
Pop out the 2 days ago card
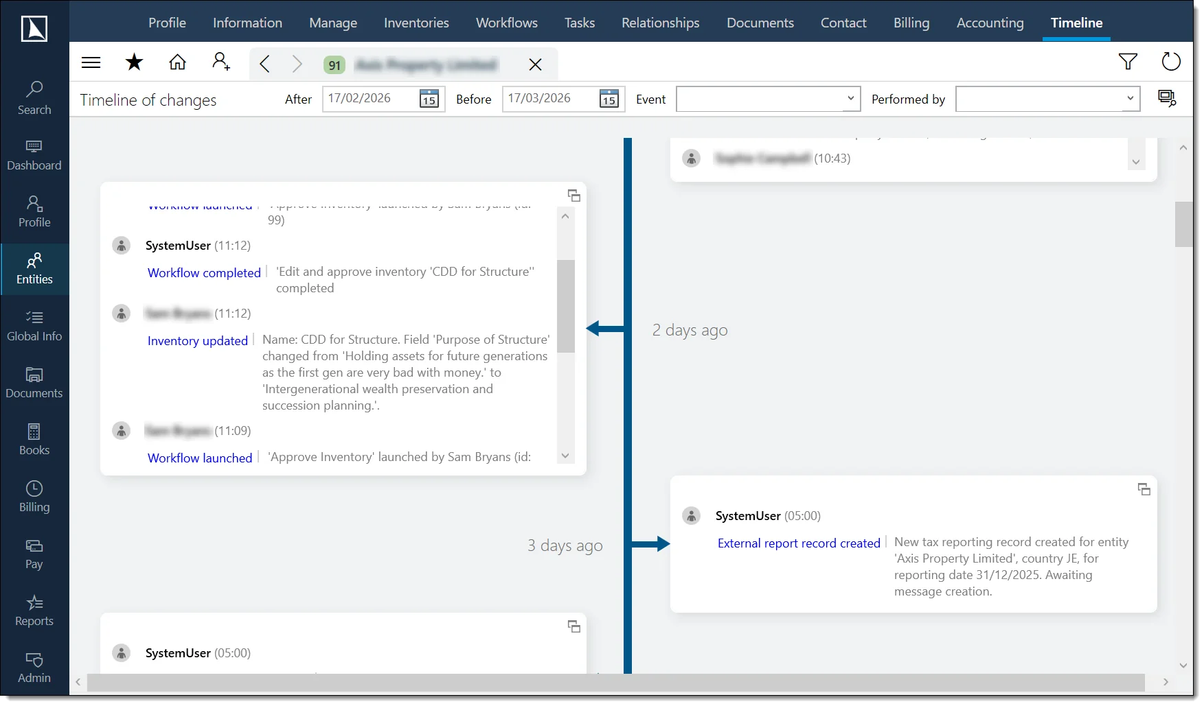[x=574, y=196]
